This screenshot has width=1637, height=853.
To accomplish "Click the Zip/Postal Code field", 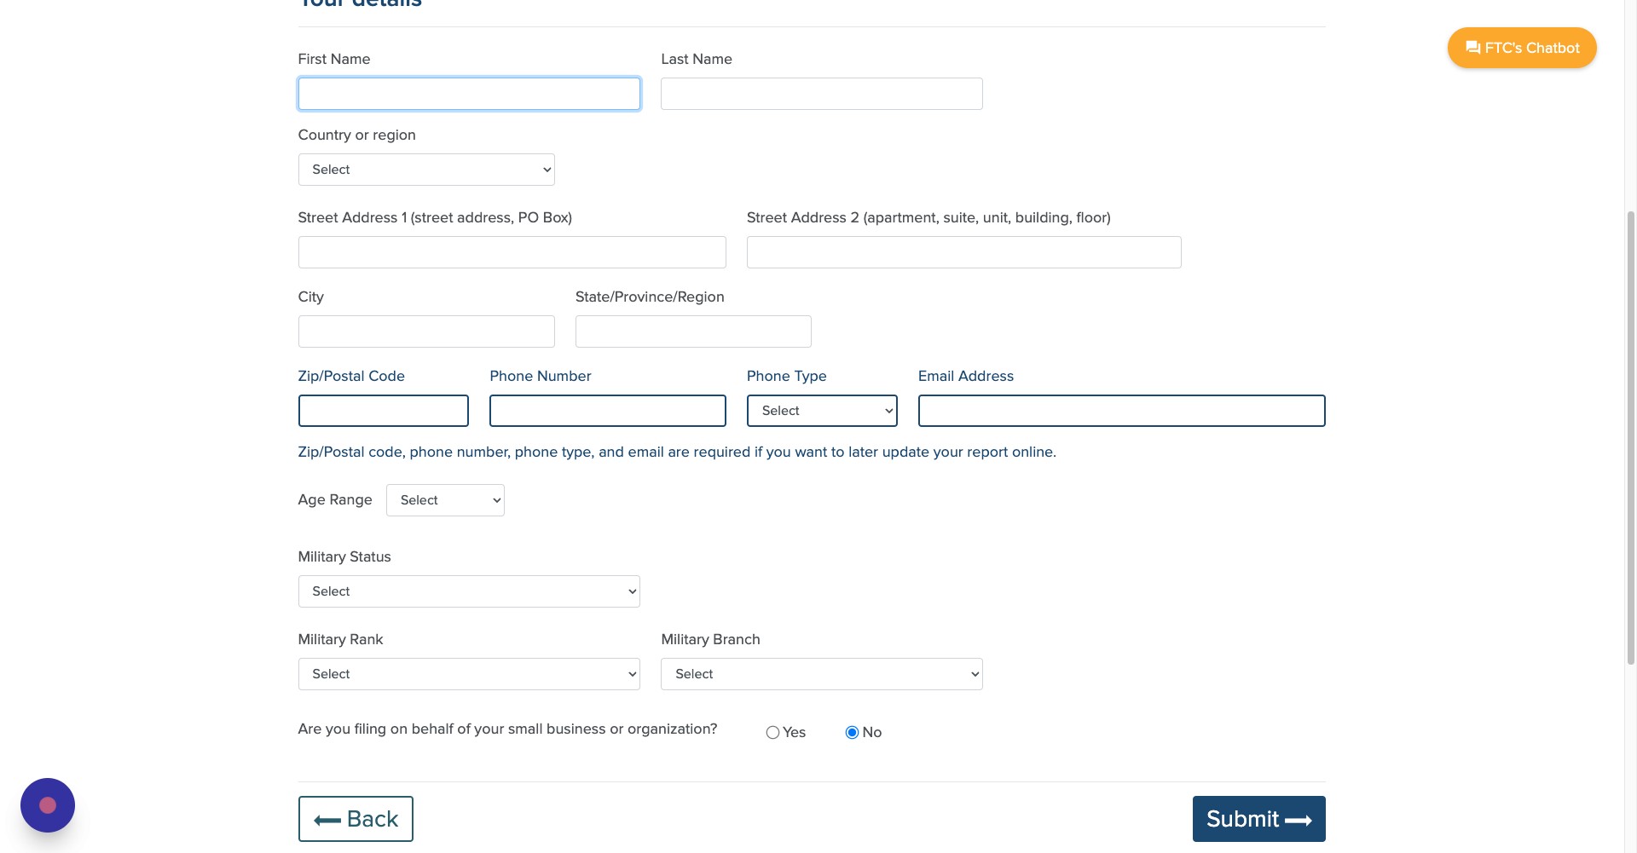I will pyautogui.click(x=383, y=411).
